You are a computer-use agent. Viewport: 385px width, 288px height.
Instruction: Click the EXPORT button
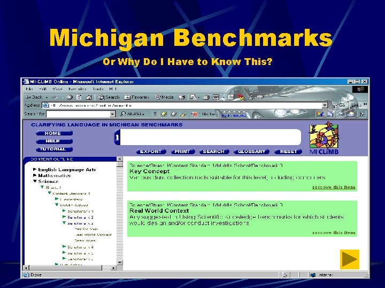pyautogui.click(x=151, y=151)
